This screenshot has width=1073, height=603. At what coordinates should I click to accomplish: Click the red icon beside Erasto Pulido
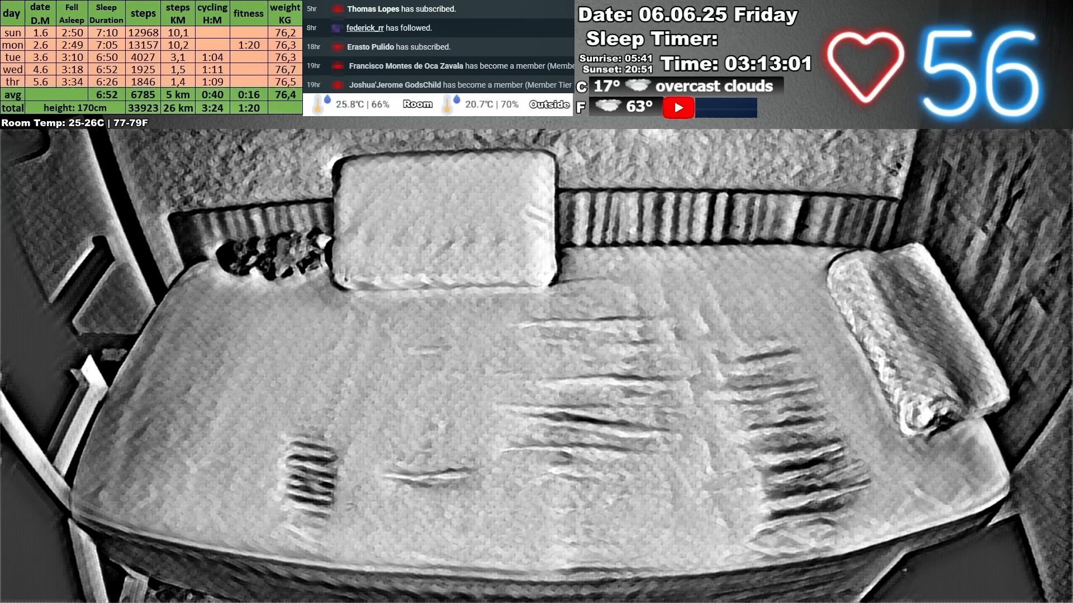pyautogui.click(x=337, y=47)
